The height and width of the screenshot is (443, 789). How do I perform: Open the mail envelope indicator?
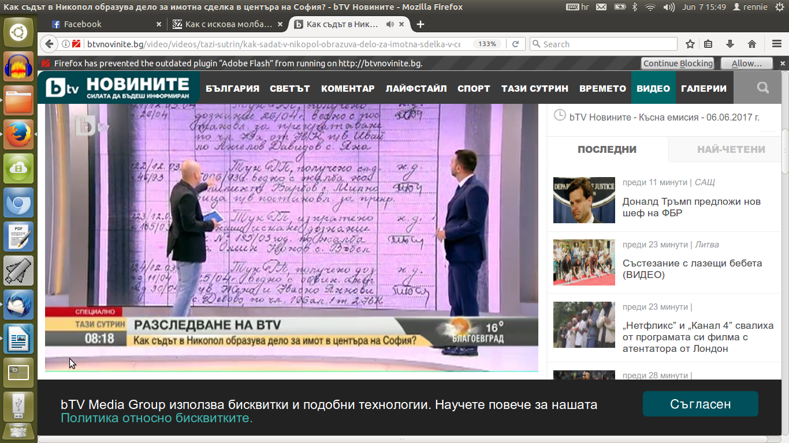click(601, 7)
